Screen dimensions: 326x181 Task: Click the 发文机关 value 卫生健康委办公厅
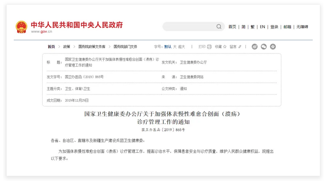point(193,62)
